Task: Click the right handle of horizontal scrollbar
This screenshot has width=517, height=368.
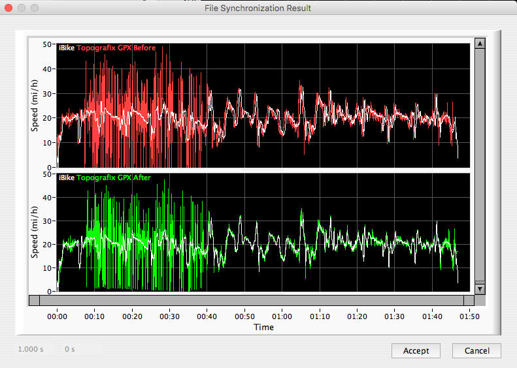Action: pos(469,300)
